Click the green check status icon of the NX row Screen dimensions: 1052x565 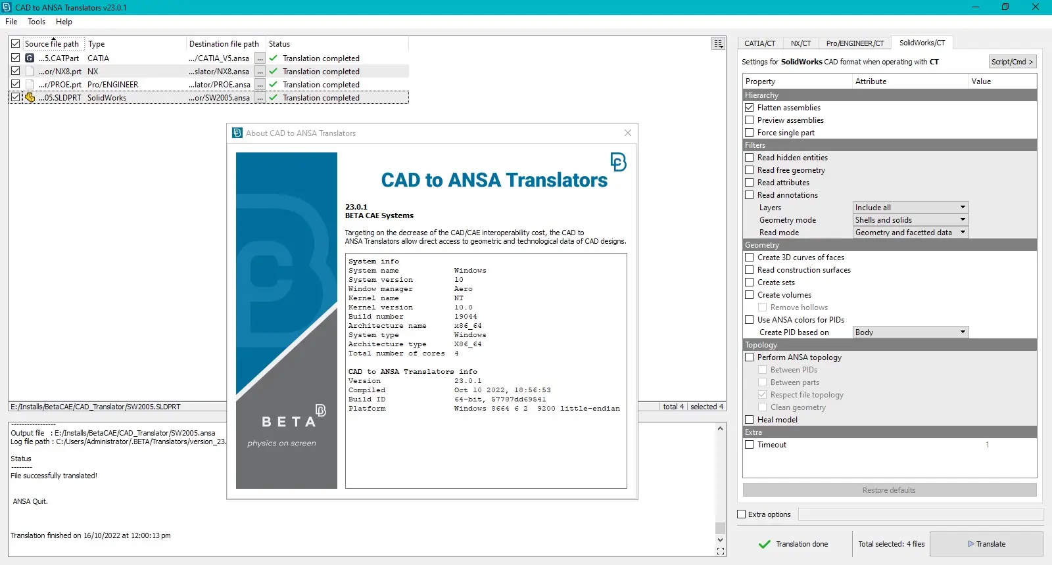[274, 71]
